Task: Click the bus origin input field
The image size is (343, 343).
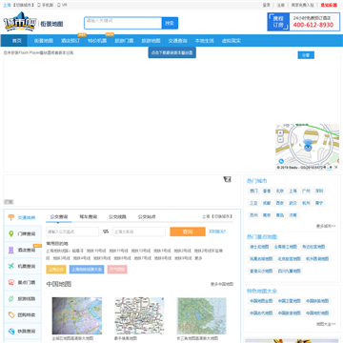Action: [x=72, y=232]
